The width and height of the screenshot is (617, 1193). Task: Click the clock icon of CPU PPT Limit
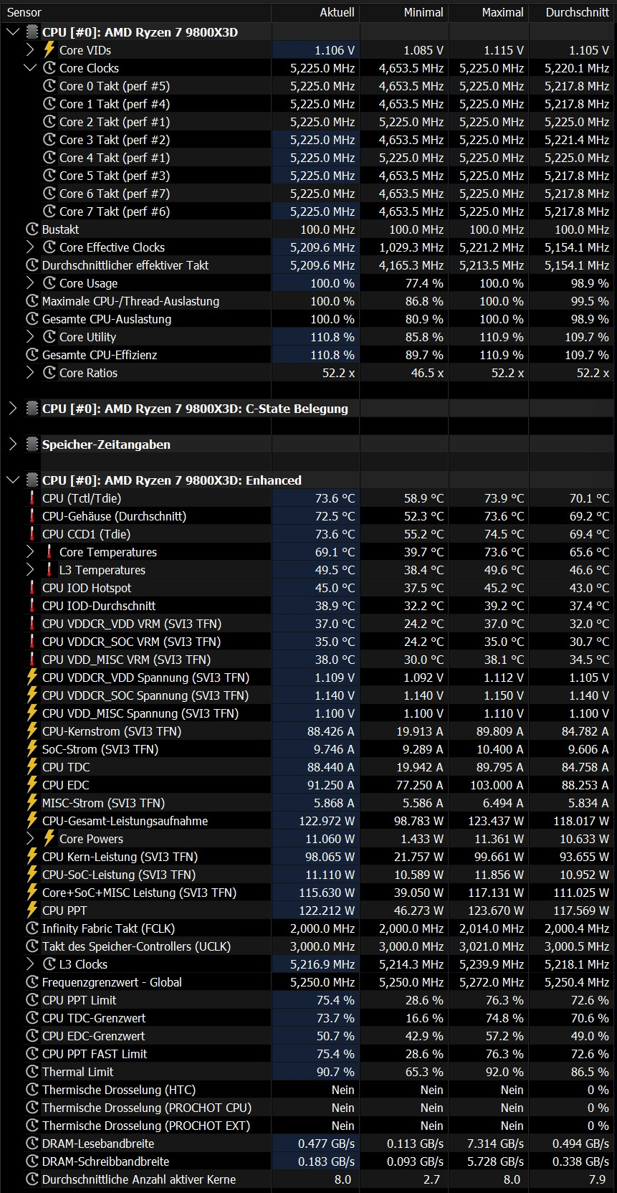pyautogui.click(x=32, y=1000)
